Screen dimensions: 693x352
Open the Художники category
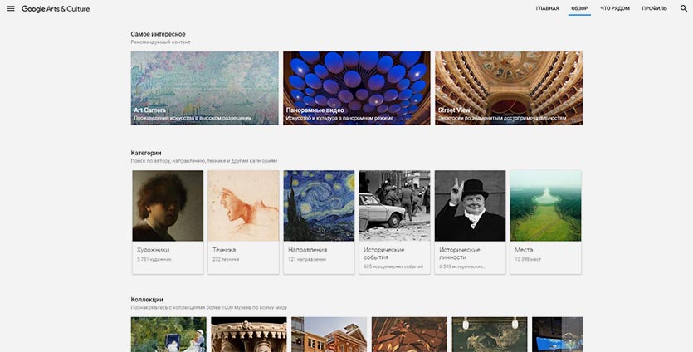pos(168,221)
